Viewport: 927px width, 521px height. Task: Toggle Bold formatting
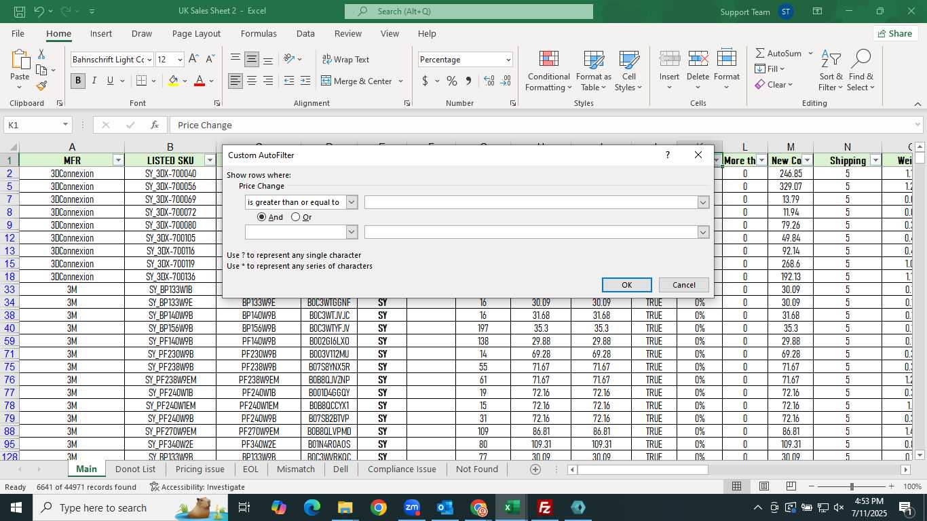pyautogui.click(x=78, y=81)
